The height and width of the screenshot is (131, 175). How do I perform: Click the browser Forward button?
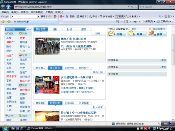[8, 7]
